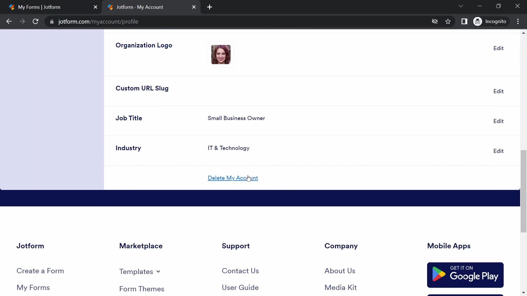Click the browser menu icon (three dots)
Viewport: 527px width, 296px height.
(x=519, y=21)
